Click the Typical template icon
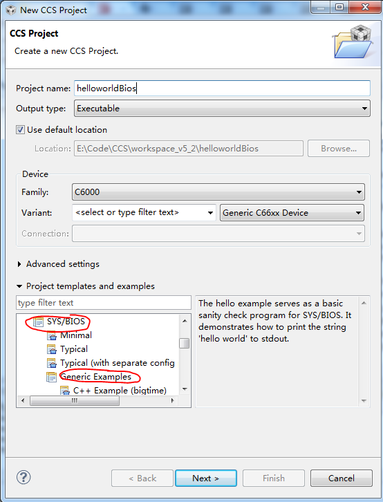Screen dimensions: 383x502 pyautogui.click(x=52, y=349)
